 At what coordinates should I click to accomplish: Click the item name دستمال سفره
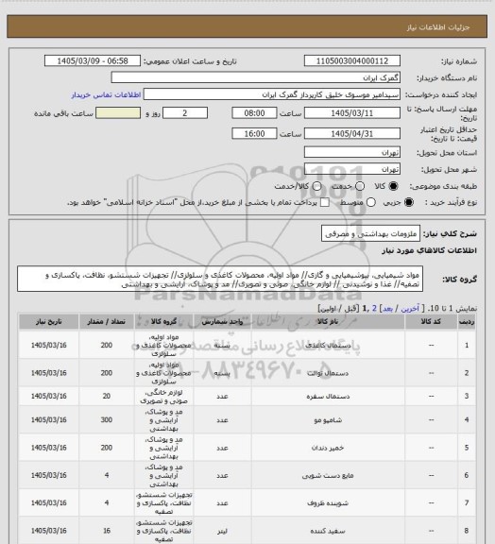[328, 396]
